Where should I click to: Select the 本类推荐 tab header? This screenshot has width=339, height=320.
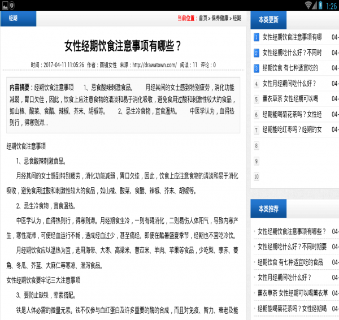(268, 209)
